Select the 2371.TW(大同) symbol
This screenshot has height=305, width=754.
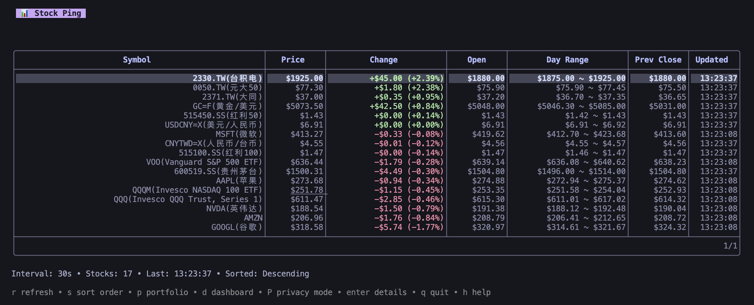[x=232, y=97]
